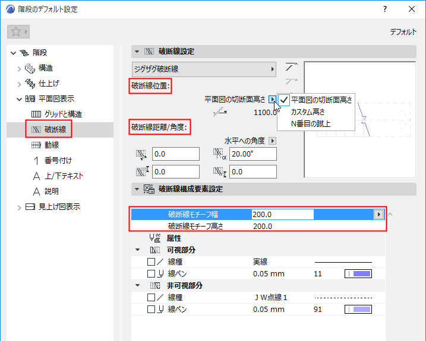Click the 非可視部分 section icon
Viewport: 426px width, 341px height.
pyautogui.click(x=155, y=286)
